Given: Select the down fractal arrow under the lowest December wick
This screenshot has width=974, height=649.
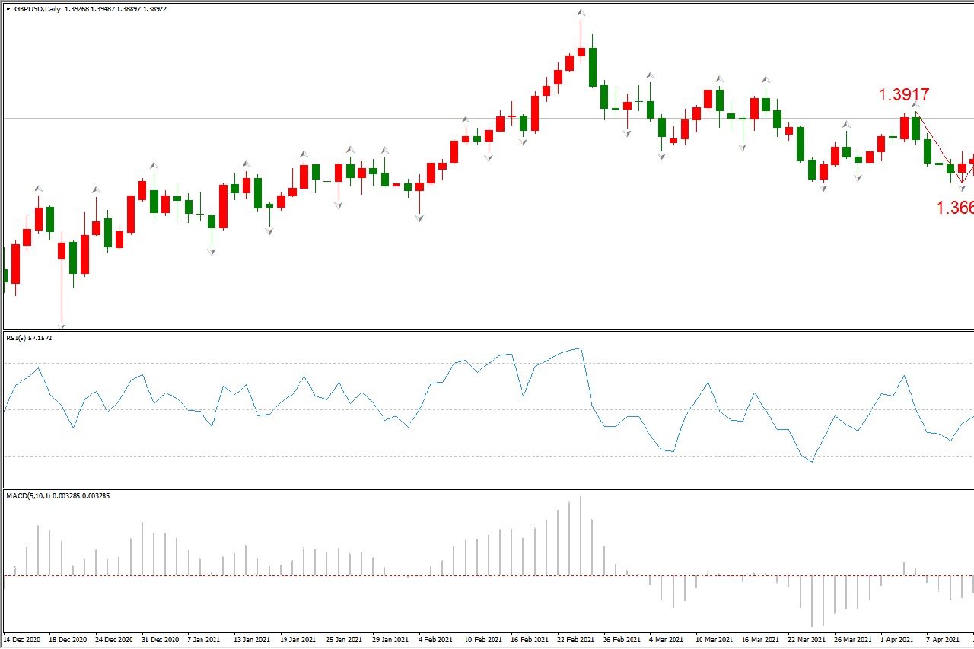Looking at the screenshot, I should pyautogui.click(x=62, y=326).
